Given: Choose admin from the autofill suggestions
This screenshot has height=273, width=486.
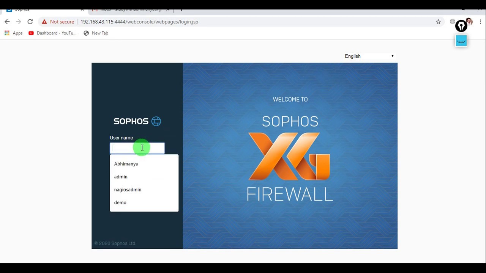Looking at the screenshot, I should (144, 177).
